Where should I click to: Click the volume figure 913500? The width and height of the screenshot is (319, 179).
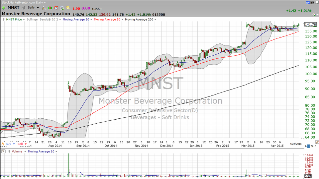pyautogui.click(x=159, y=15)
